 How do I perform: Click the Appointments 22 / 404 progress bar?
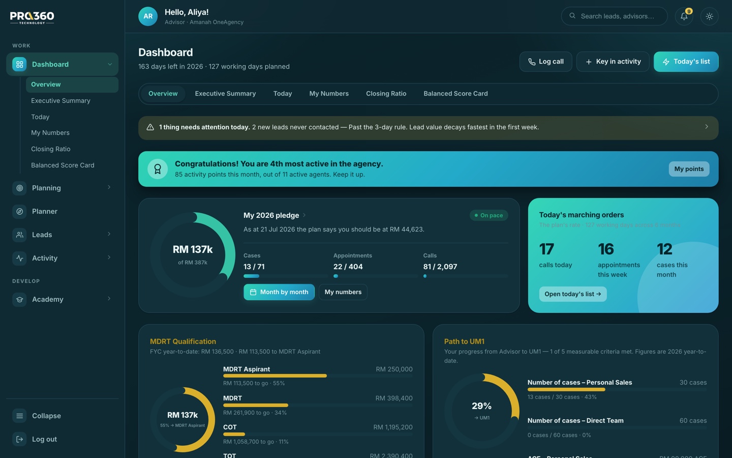pos(376,276)
